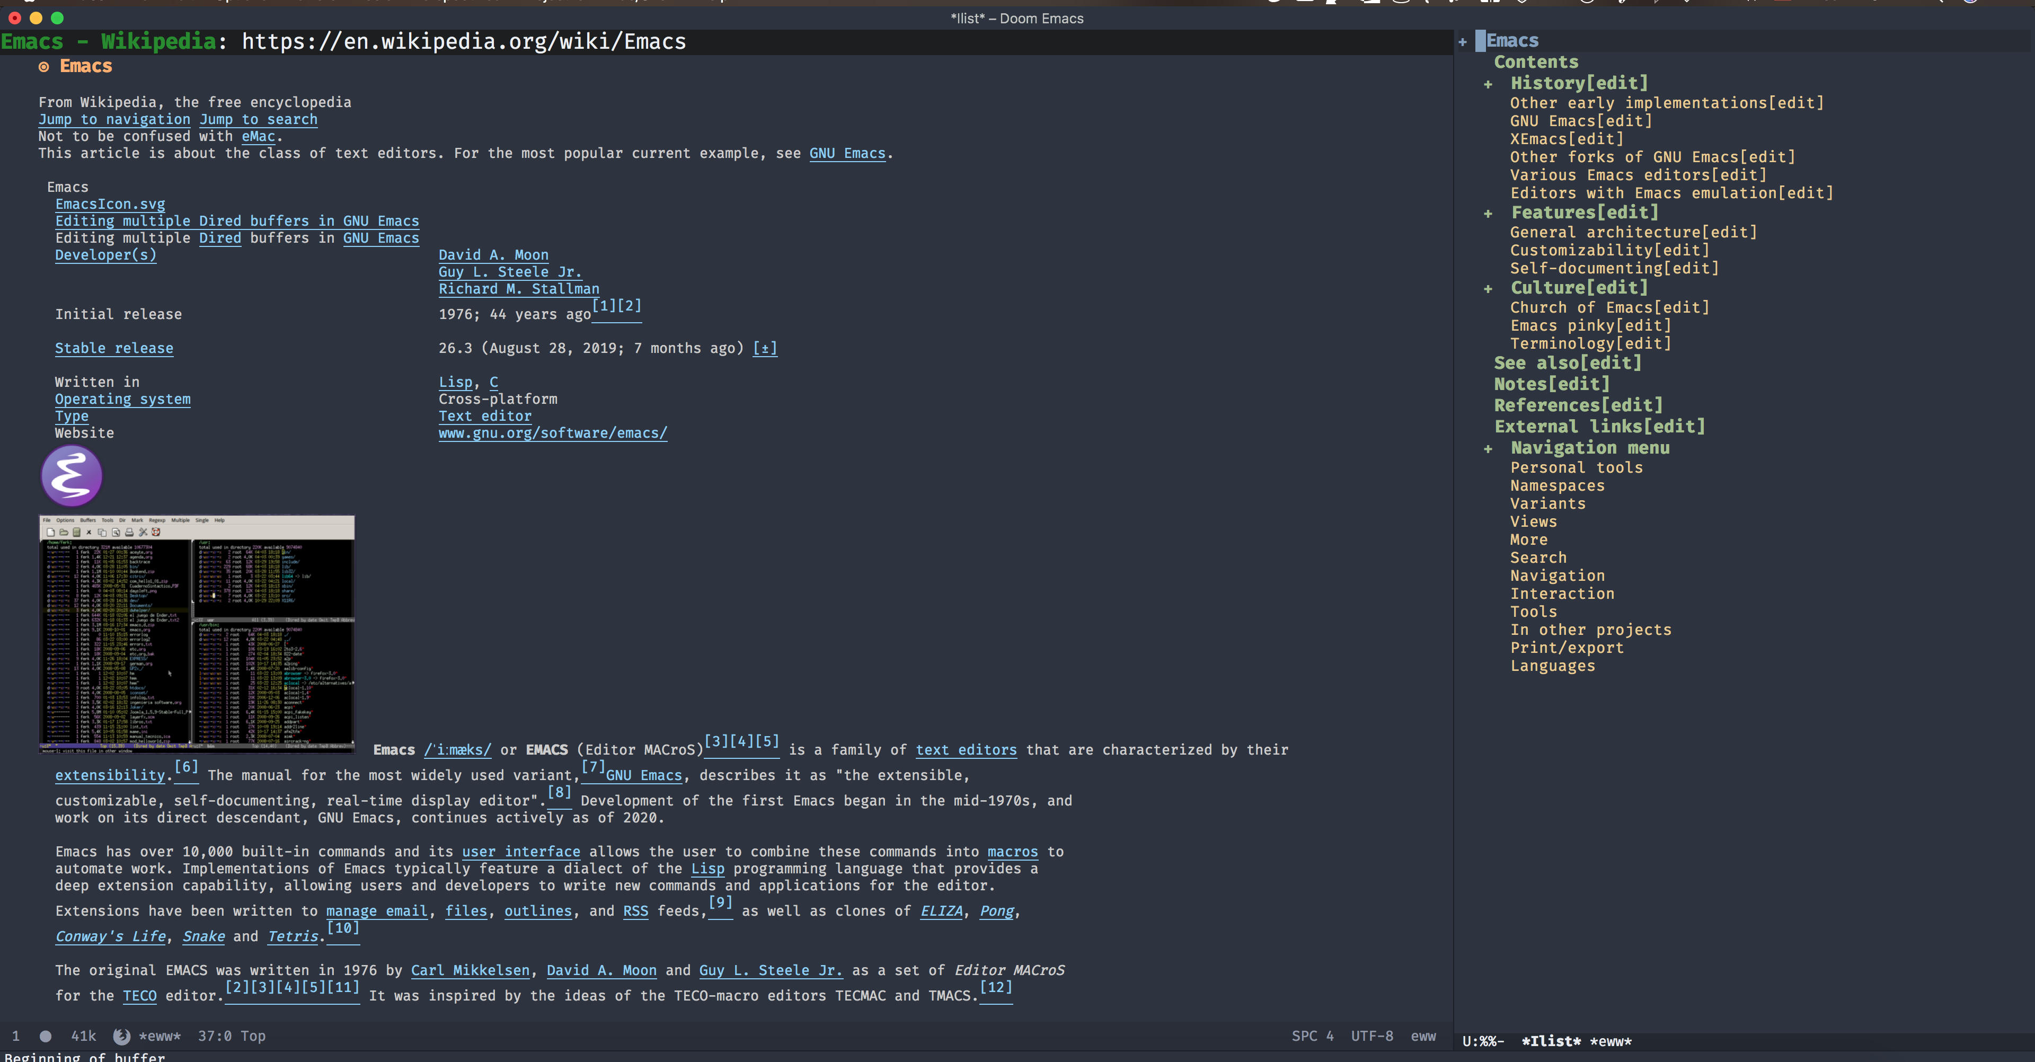This screenshot has width=2035, height=1062.
Task: Click the buffer state dot in modeline
Action: (46, 1036)
